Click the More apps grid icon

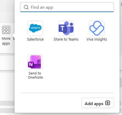pyautogui.click(x=6, y=30)
